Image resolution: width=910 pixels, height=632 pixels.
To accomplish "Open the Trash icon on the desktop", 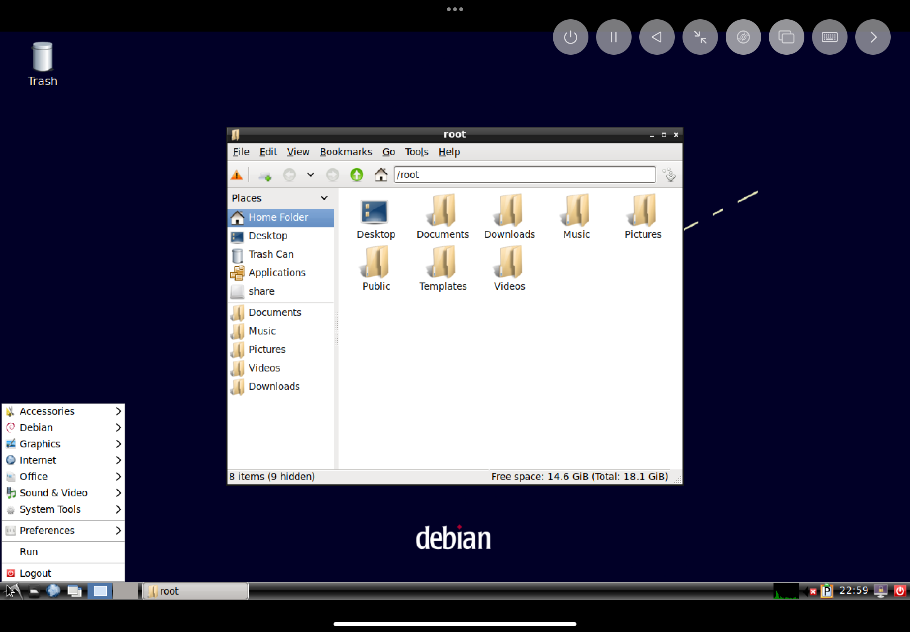I will tap(42, 64).
